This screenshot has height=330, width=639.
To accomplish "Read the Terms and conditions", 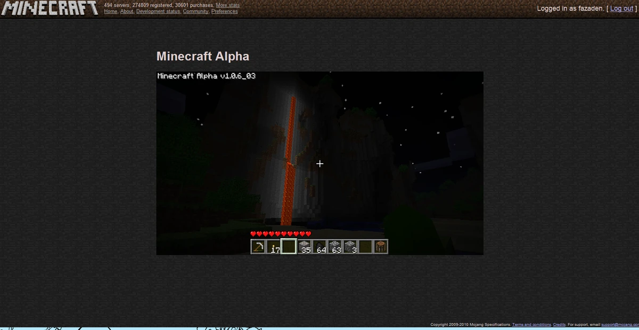I will point(532,324).
